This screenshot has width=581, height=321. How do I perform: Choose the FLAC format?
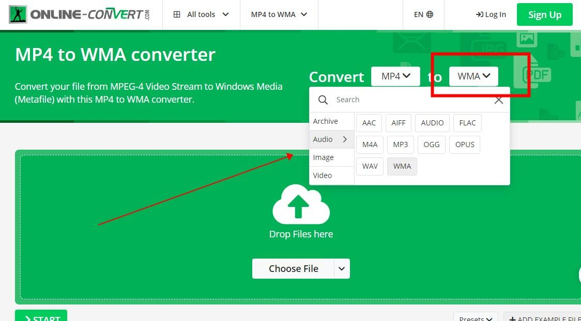point(467,123)
